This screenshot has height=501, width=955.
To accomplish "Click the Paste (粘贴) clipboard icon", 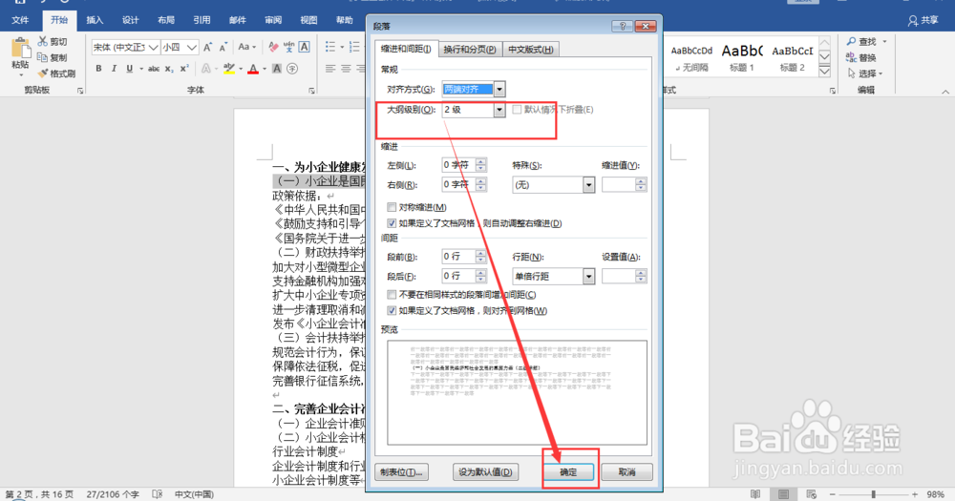I will (20, 50).
